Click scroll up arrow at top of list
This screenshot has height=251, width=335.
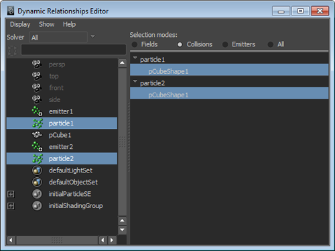click(122, 62)
